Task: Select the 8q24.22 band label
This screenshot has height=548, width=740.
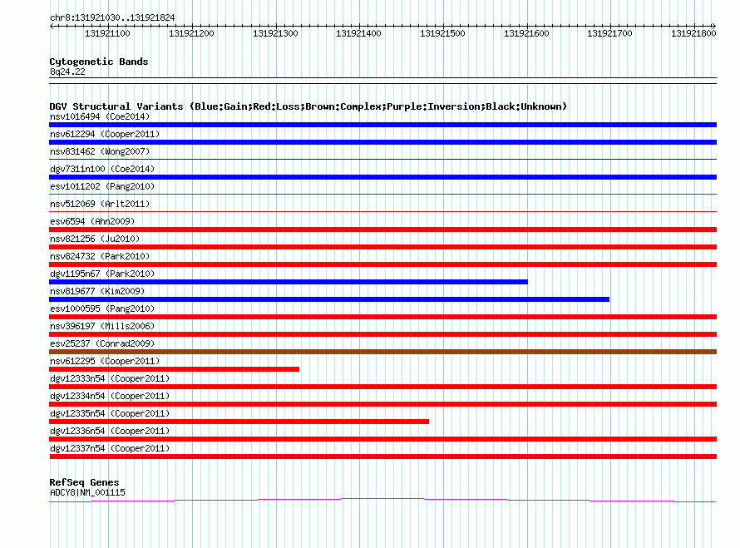Action: pyautogui.click(x=67, y=72)
